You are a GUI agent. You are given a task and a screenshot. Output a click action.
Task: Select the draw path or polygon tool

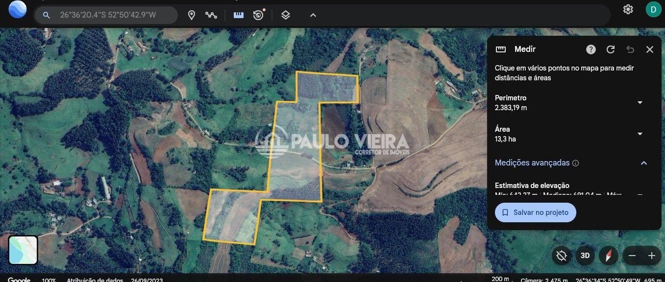[211, 15]
